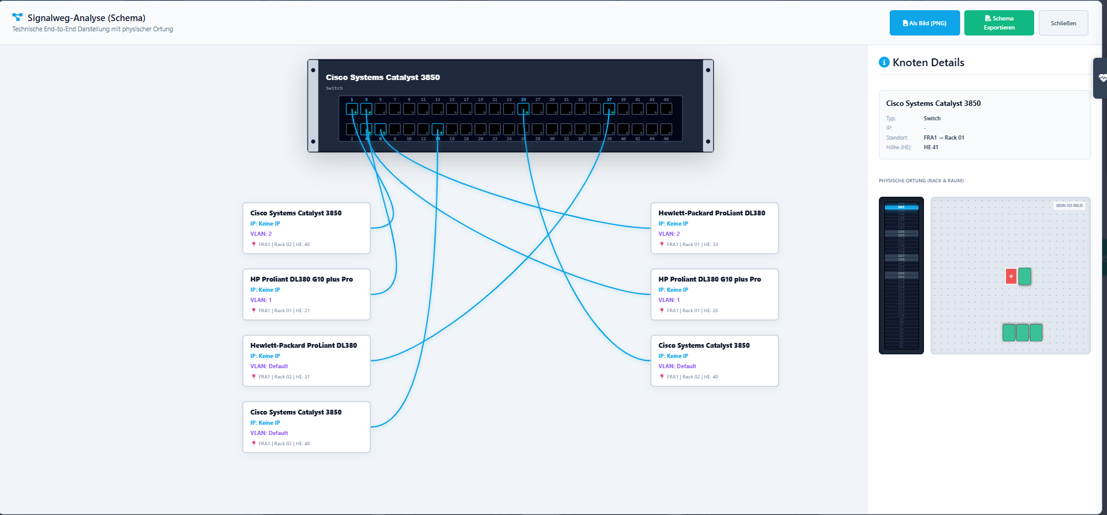Select Hewlett-Packard card at Rack 01 HE: 33
The width and height of the screenshot is (1107, 515).
(715, 228)
